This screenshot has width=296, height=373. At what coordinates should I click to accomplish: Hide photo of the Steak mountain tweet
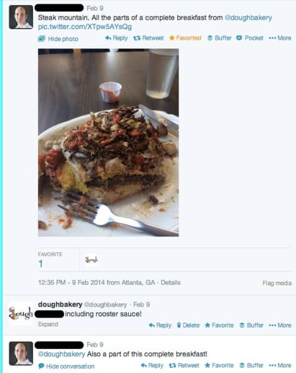pos(58,39)
